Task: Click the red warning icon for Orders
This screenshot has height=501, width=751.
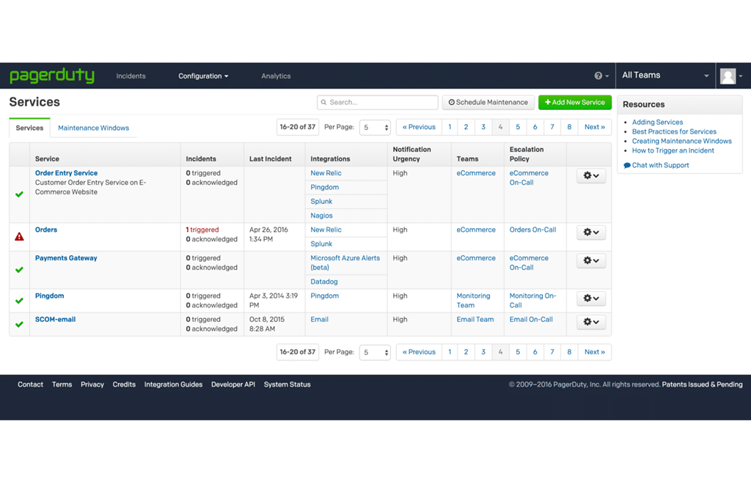Action: tap(19, 237)
